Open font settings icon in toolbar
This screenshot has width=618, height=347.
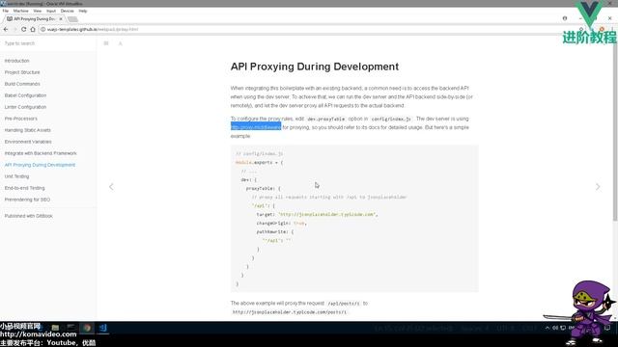click(120, 43)
